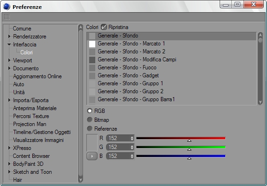The width and height of the screenshot is (267, 186).
Task: Click the R value stepper arrows
Action: 132,138
